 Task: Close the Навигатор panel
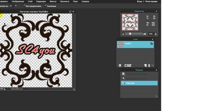point(156,11)
